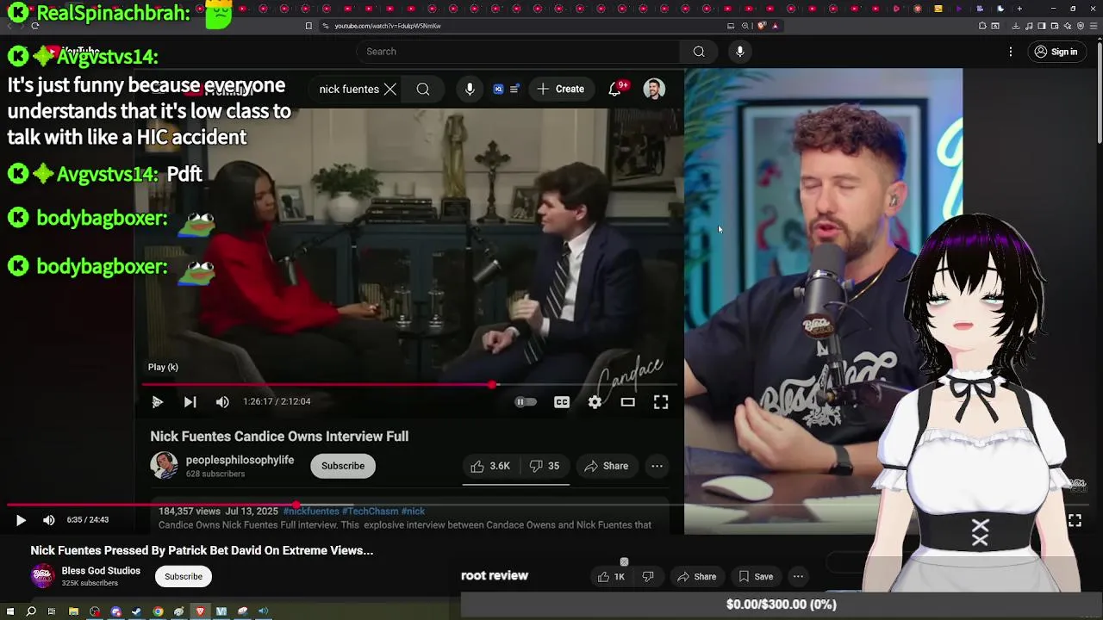Click the outer YouTube voice search microphone
The height and width of the screenshot is (620, 1103).
click(x=739, y=52)
